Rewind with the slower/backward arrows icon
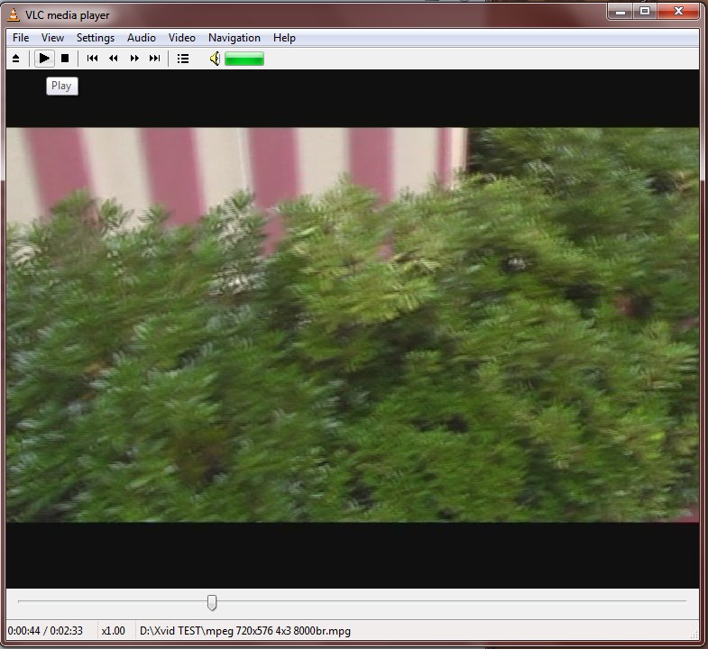This screenshot has width=708, height=649. 114,59
